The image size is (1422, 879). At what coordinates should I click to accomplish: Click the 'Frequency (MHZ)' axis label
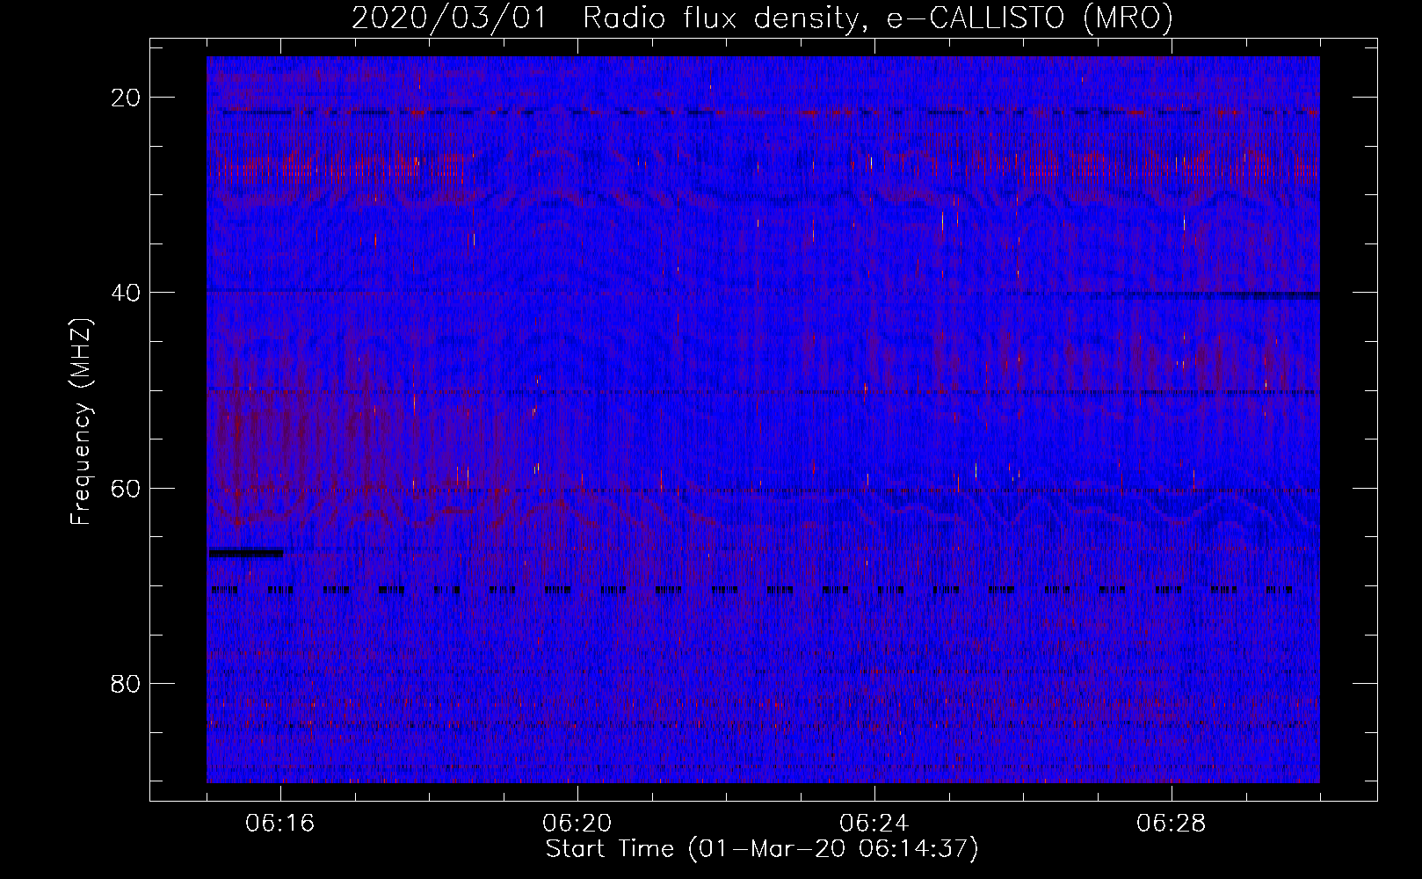pyautogui.click(x=81, y=422)
